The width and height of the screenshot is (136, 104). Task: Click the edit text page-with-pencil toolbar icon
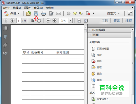click(x=51, y=14)
